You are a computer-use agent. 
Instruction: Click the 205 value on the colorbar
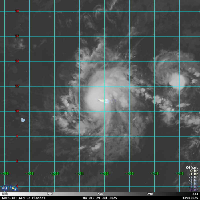pos(50,194)
